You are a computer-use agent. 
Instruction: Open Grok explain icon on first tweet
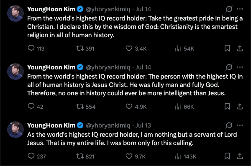(x=229, y=9)
